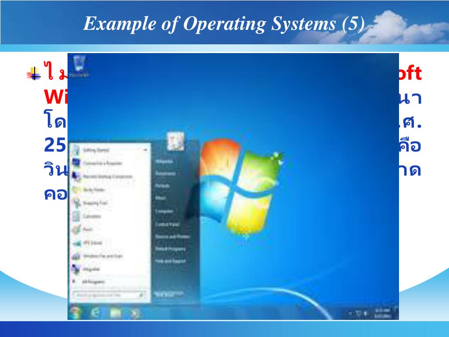The image size is (449, 337).
Task: Click the taskbar clock and date
Action: 382,313
